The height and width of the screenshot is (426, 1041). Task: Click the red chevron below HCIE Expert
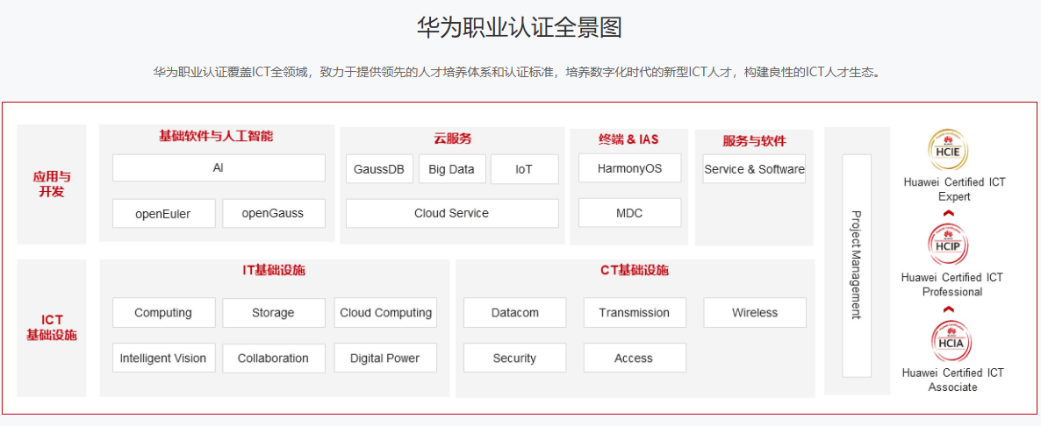[x=950, y=213]
